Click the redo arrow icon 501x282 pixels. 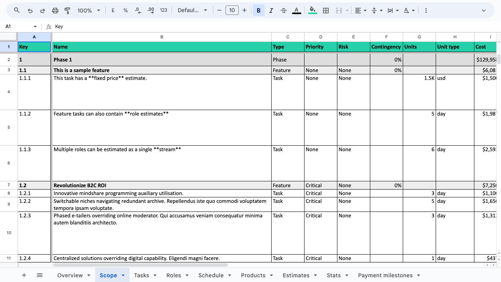(x=43, y=11)
